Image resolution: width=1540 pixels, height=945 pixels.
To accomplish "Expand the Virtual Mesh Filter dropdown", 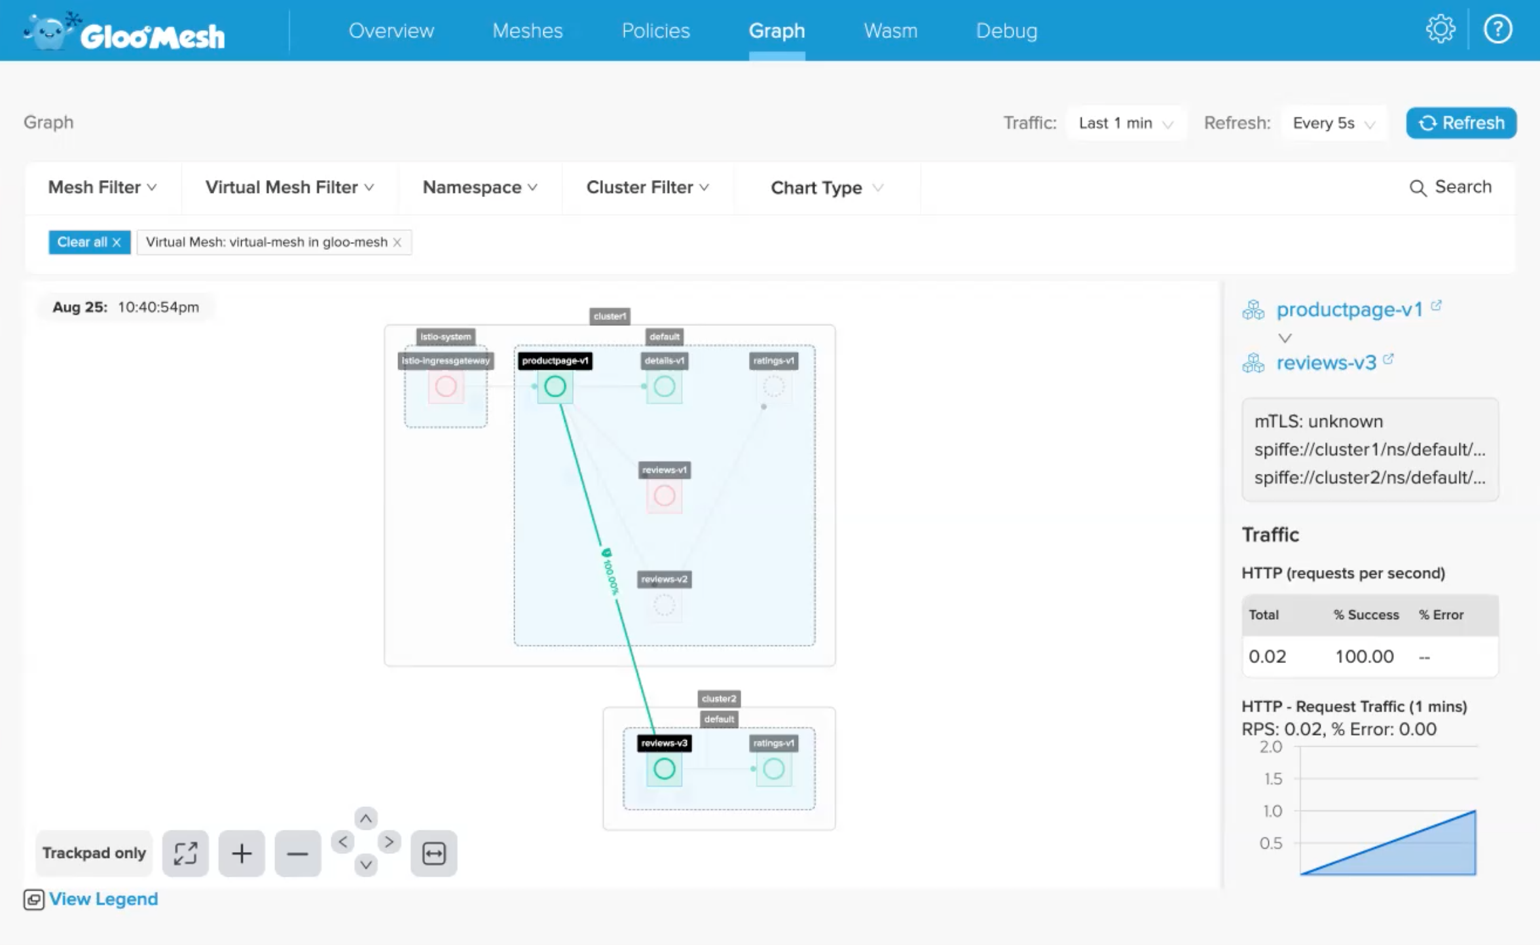I will (289, 187).
